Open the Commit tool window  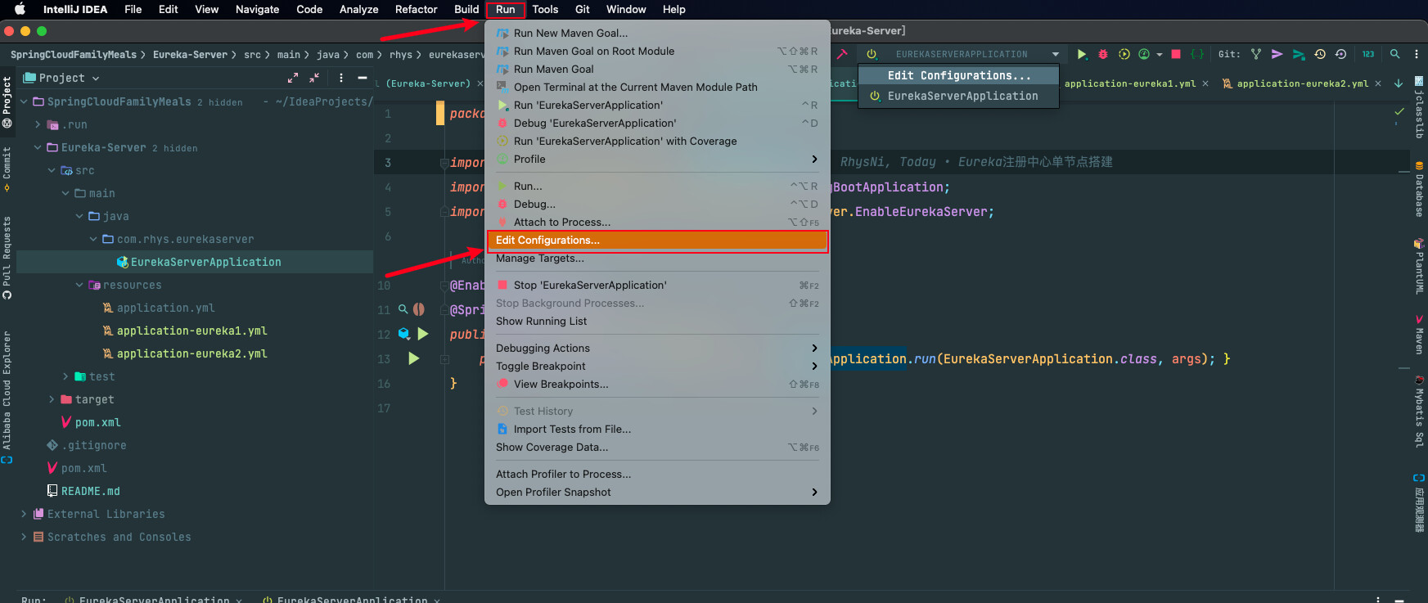[x=7, y=169]
